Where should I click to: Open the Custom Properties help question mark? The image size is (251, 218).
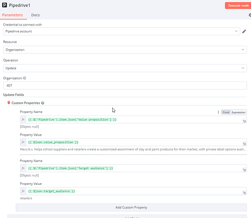[x=43, y=103]
